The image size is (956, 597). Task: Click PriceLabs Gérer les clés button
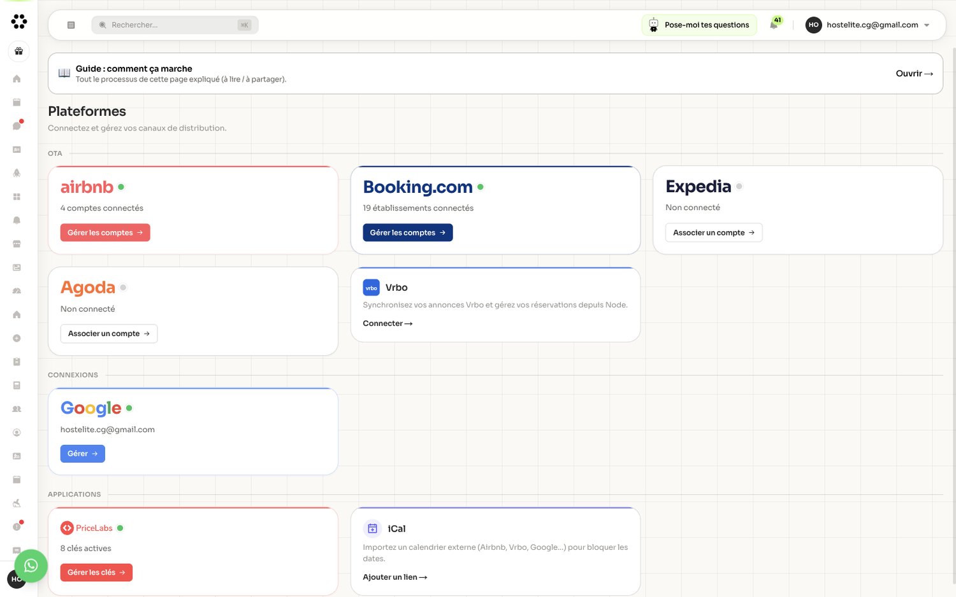pyautogui.click(x=96, y=572)
